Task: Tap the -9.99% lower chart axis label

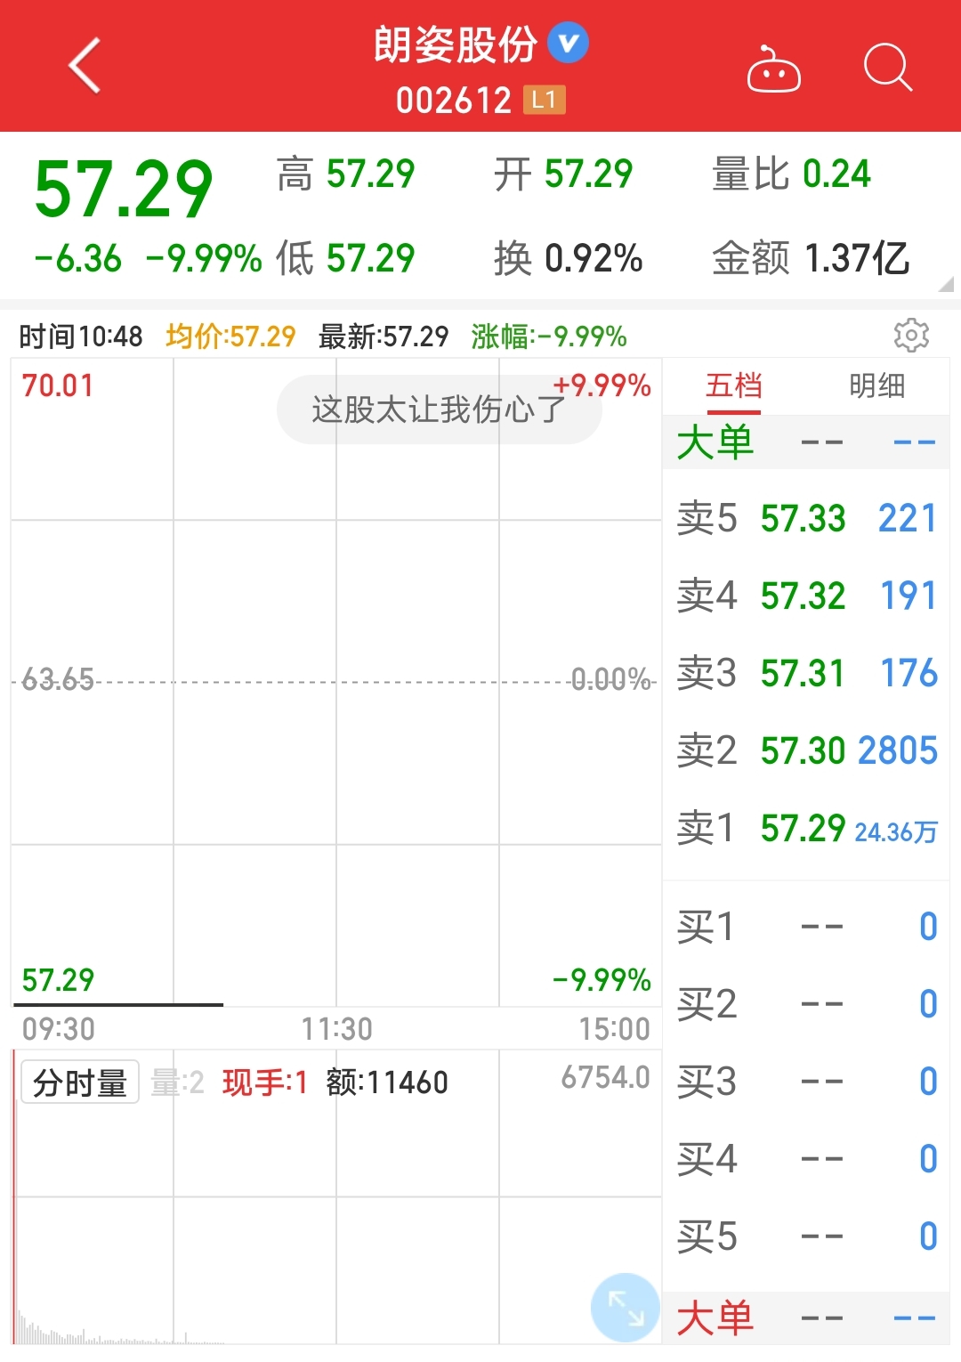Action: [602, 980]
